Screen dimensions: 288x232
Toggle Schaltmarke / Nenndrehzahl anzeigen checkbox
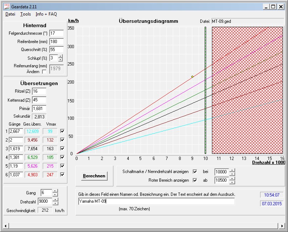pyautogui.click(x=195, y=172)
